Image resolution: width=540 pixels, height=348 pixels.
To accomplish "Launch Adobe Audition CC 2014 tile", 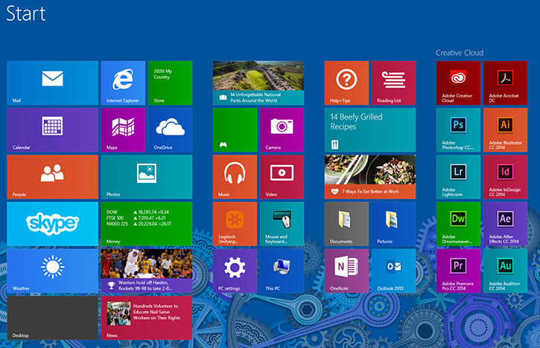I will pos(505,271).
